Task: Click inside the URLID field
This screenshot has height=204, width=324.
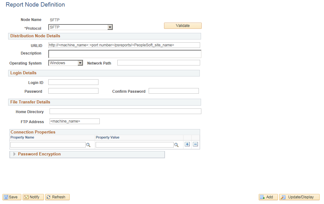Action: click(x=125, y=45)
